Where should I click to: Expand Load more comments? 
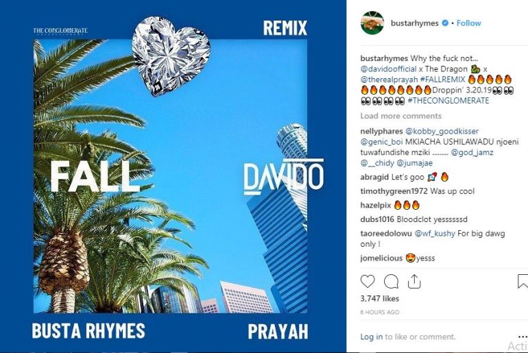click(400, 116)
